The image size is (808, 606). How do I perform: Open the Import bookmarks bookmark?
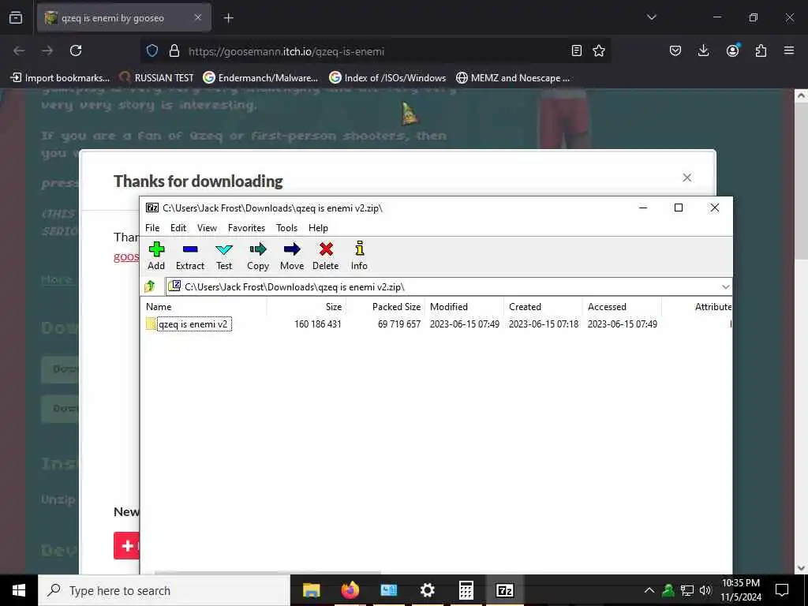click(60, 78)
